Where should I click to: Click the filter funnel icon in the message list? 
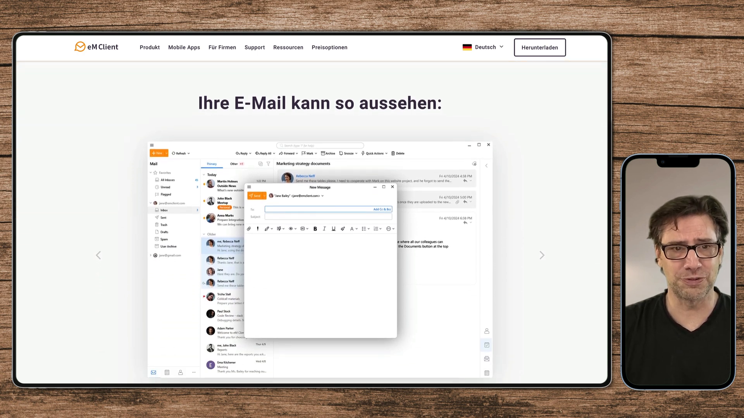268,164
